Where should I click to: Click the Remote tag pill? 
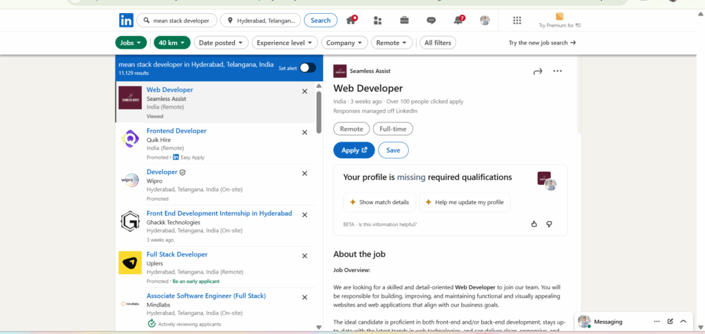pos(351,129)
